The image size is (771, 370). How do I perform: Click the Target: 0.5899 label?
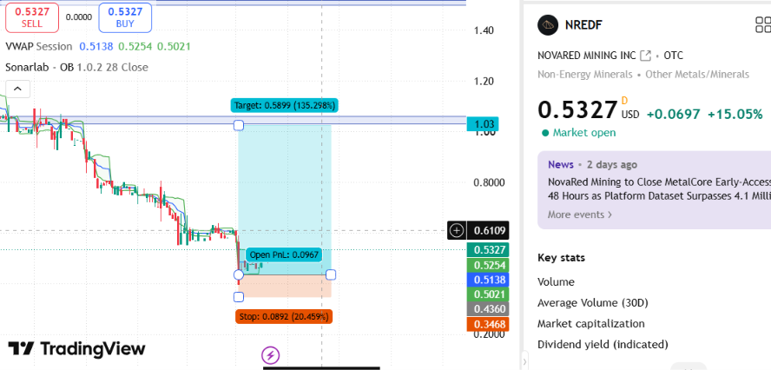(x=285, y=105)
